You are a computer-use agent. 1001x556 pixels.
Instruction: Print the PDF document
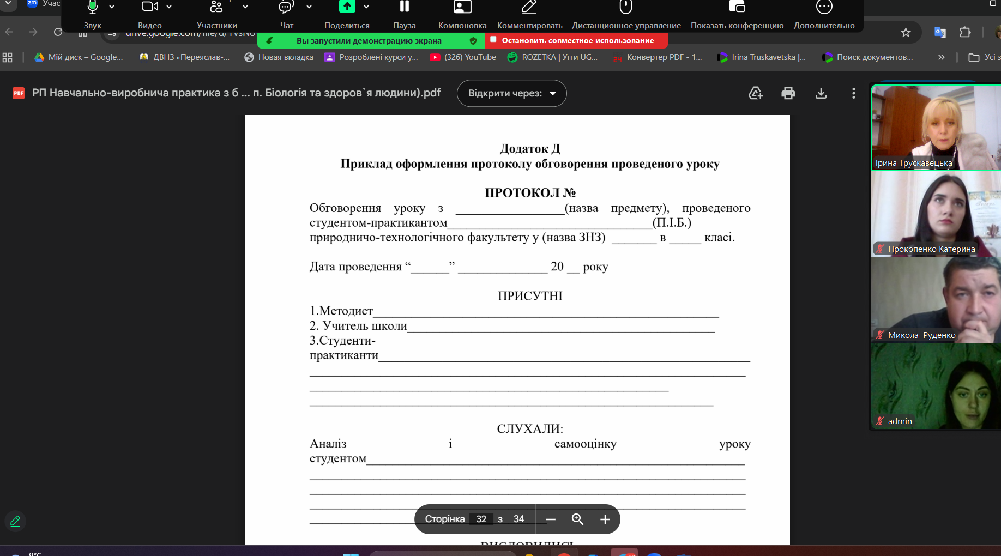click(788, 93)
